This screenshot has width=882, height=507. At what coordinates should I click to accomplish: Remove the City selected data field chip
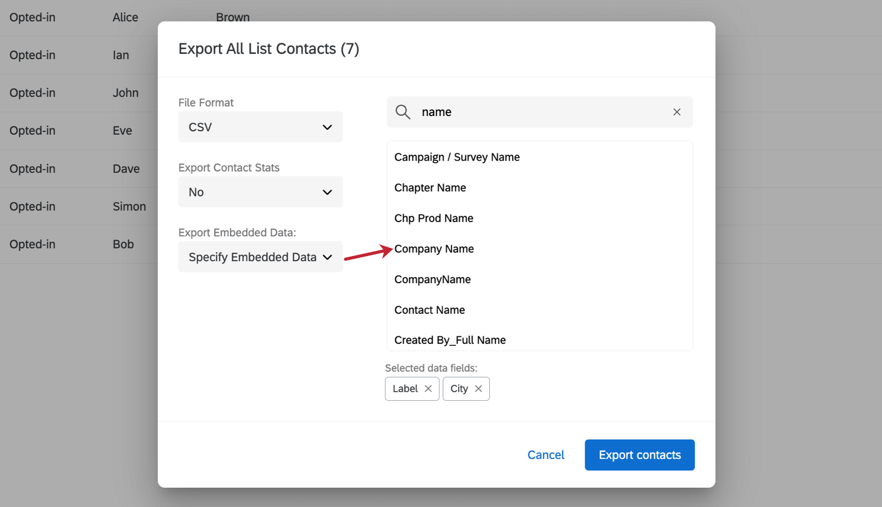[x=479, y=388]
